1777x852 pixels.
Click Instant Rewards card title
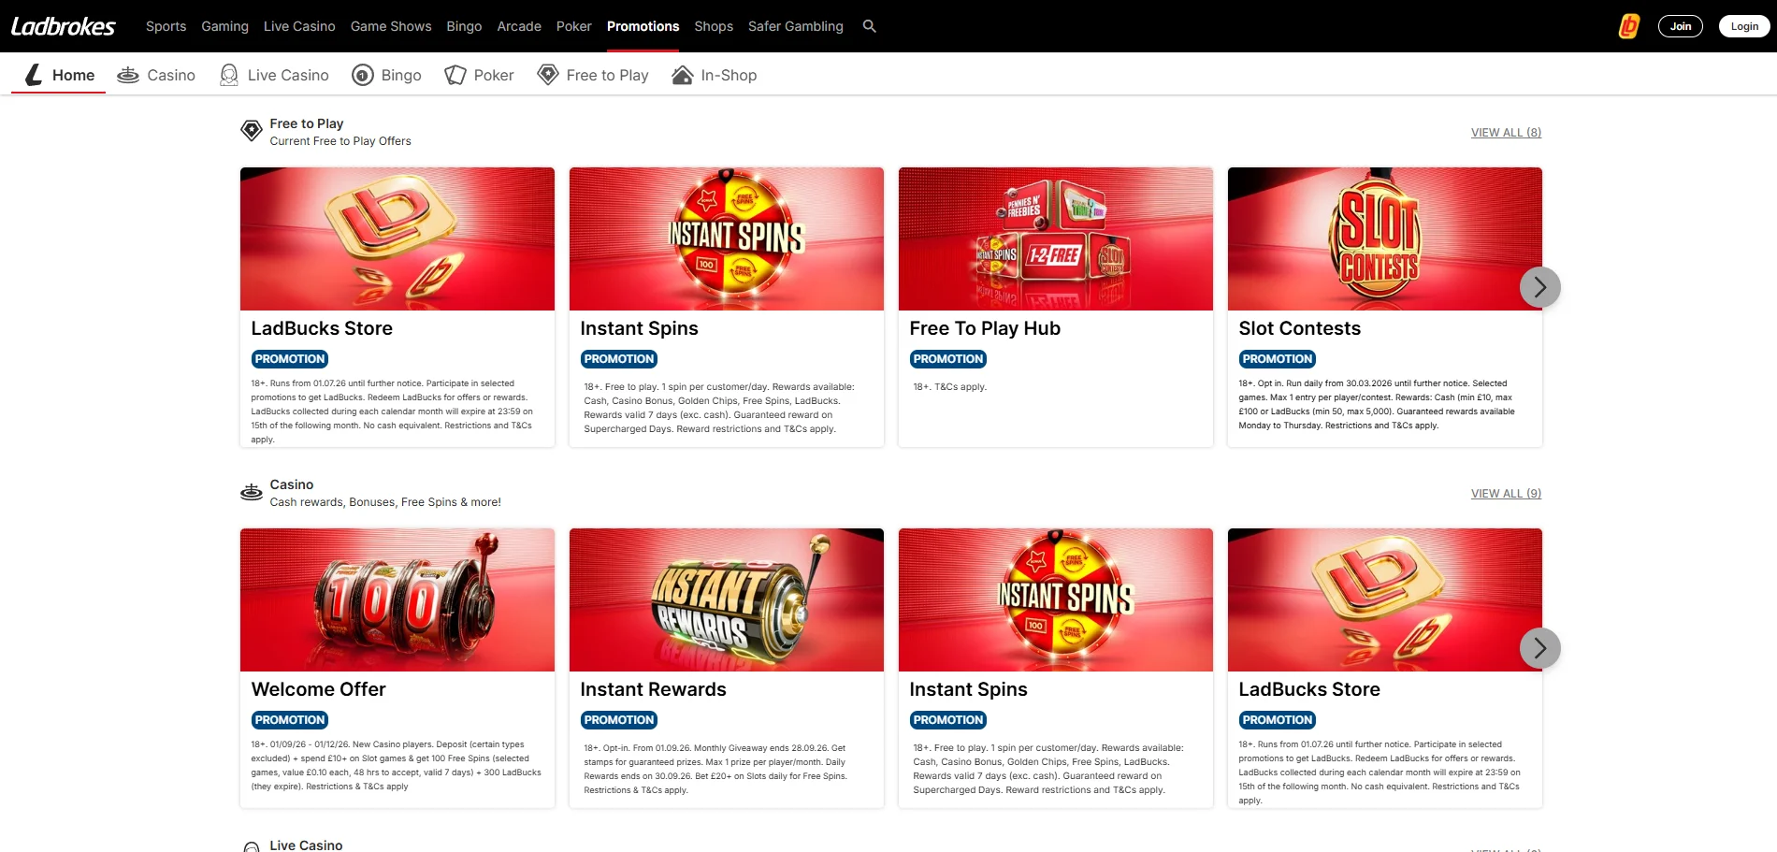point(653,689)
